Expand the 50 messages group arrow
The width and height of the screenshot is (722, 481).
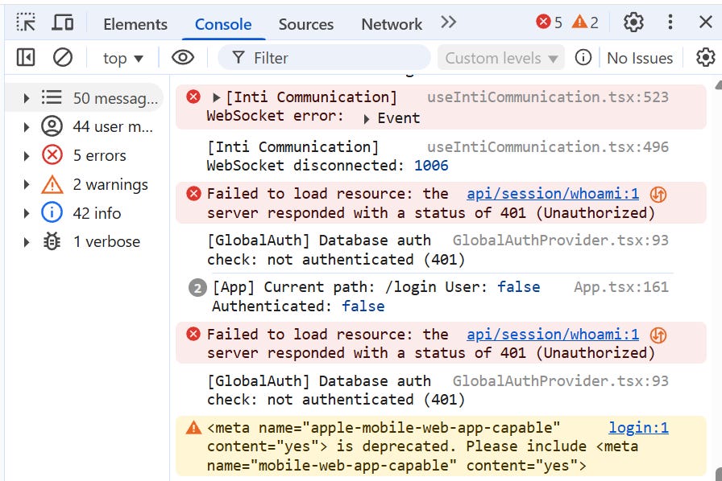(x=27, y=98)
